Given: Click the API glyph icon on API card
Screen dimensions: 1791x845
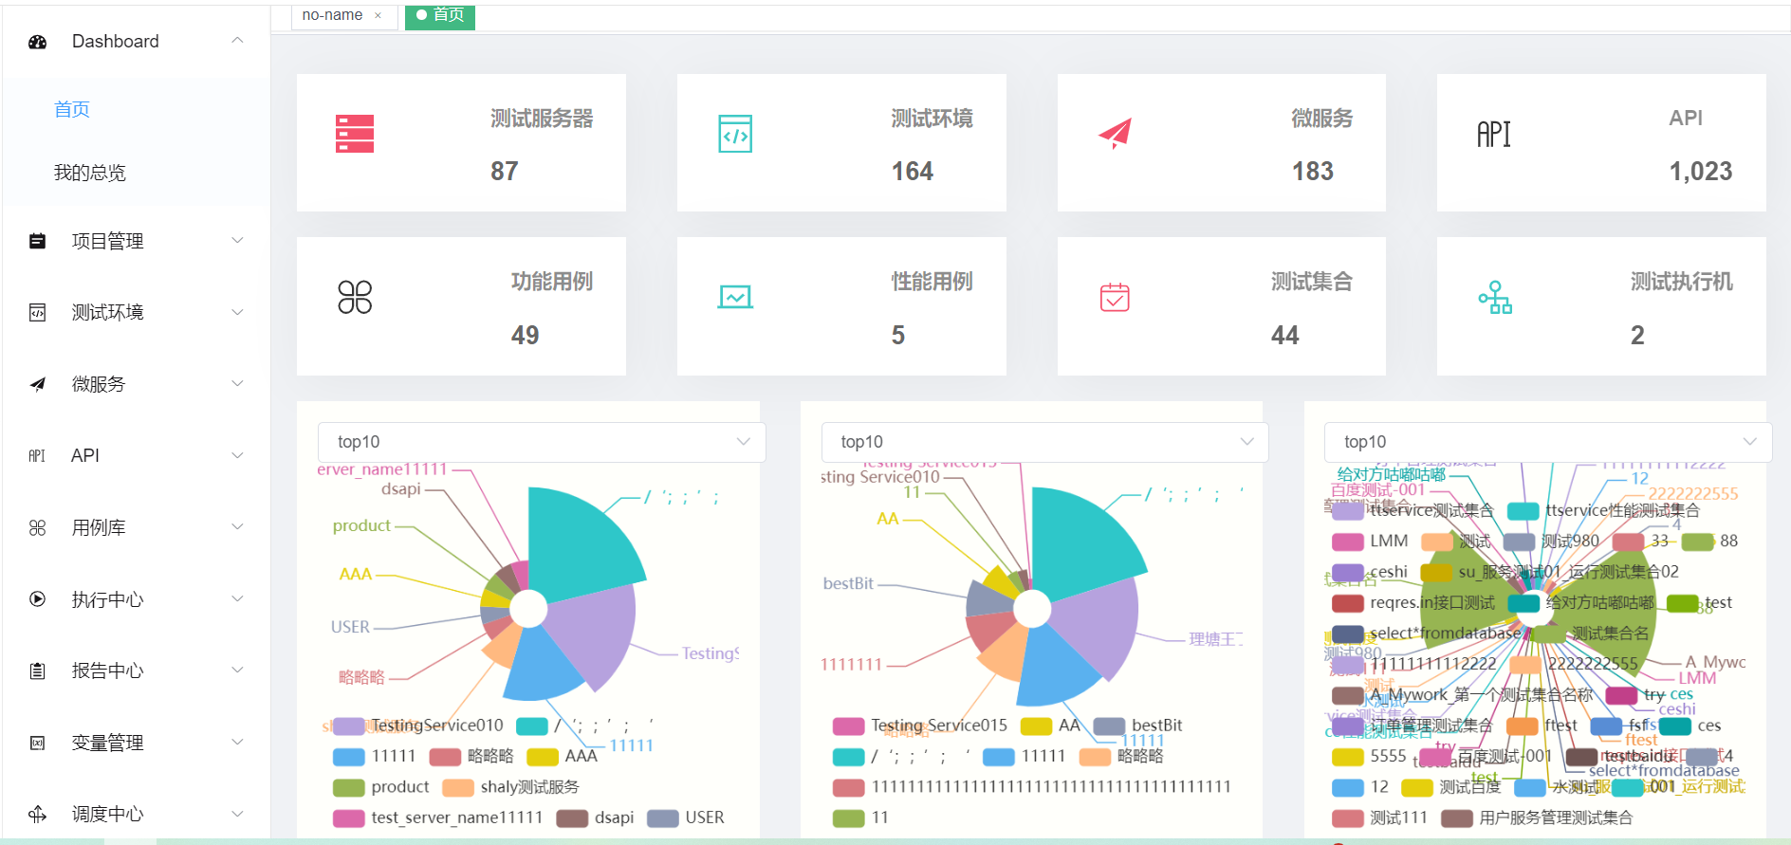Looking at the screenshot, I should (x=1494, y=135).
